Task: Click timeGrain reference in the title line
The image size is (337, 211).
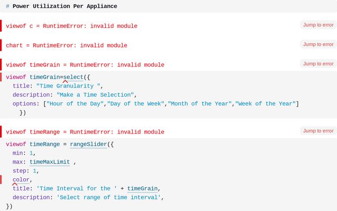Action: 142,188
